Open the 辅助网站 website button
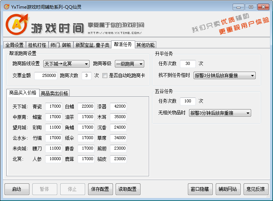 click(x=228, y=189)
